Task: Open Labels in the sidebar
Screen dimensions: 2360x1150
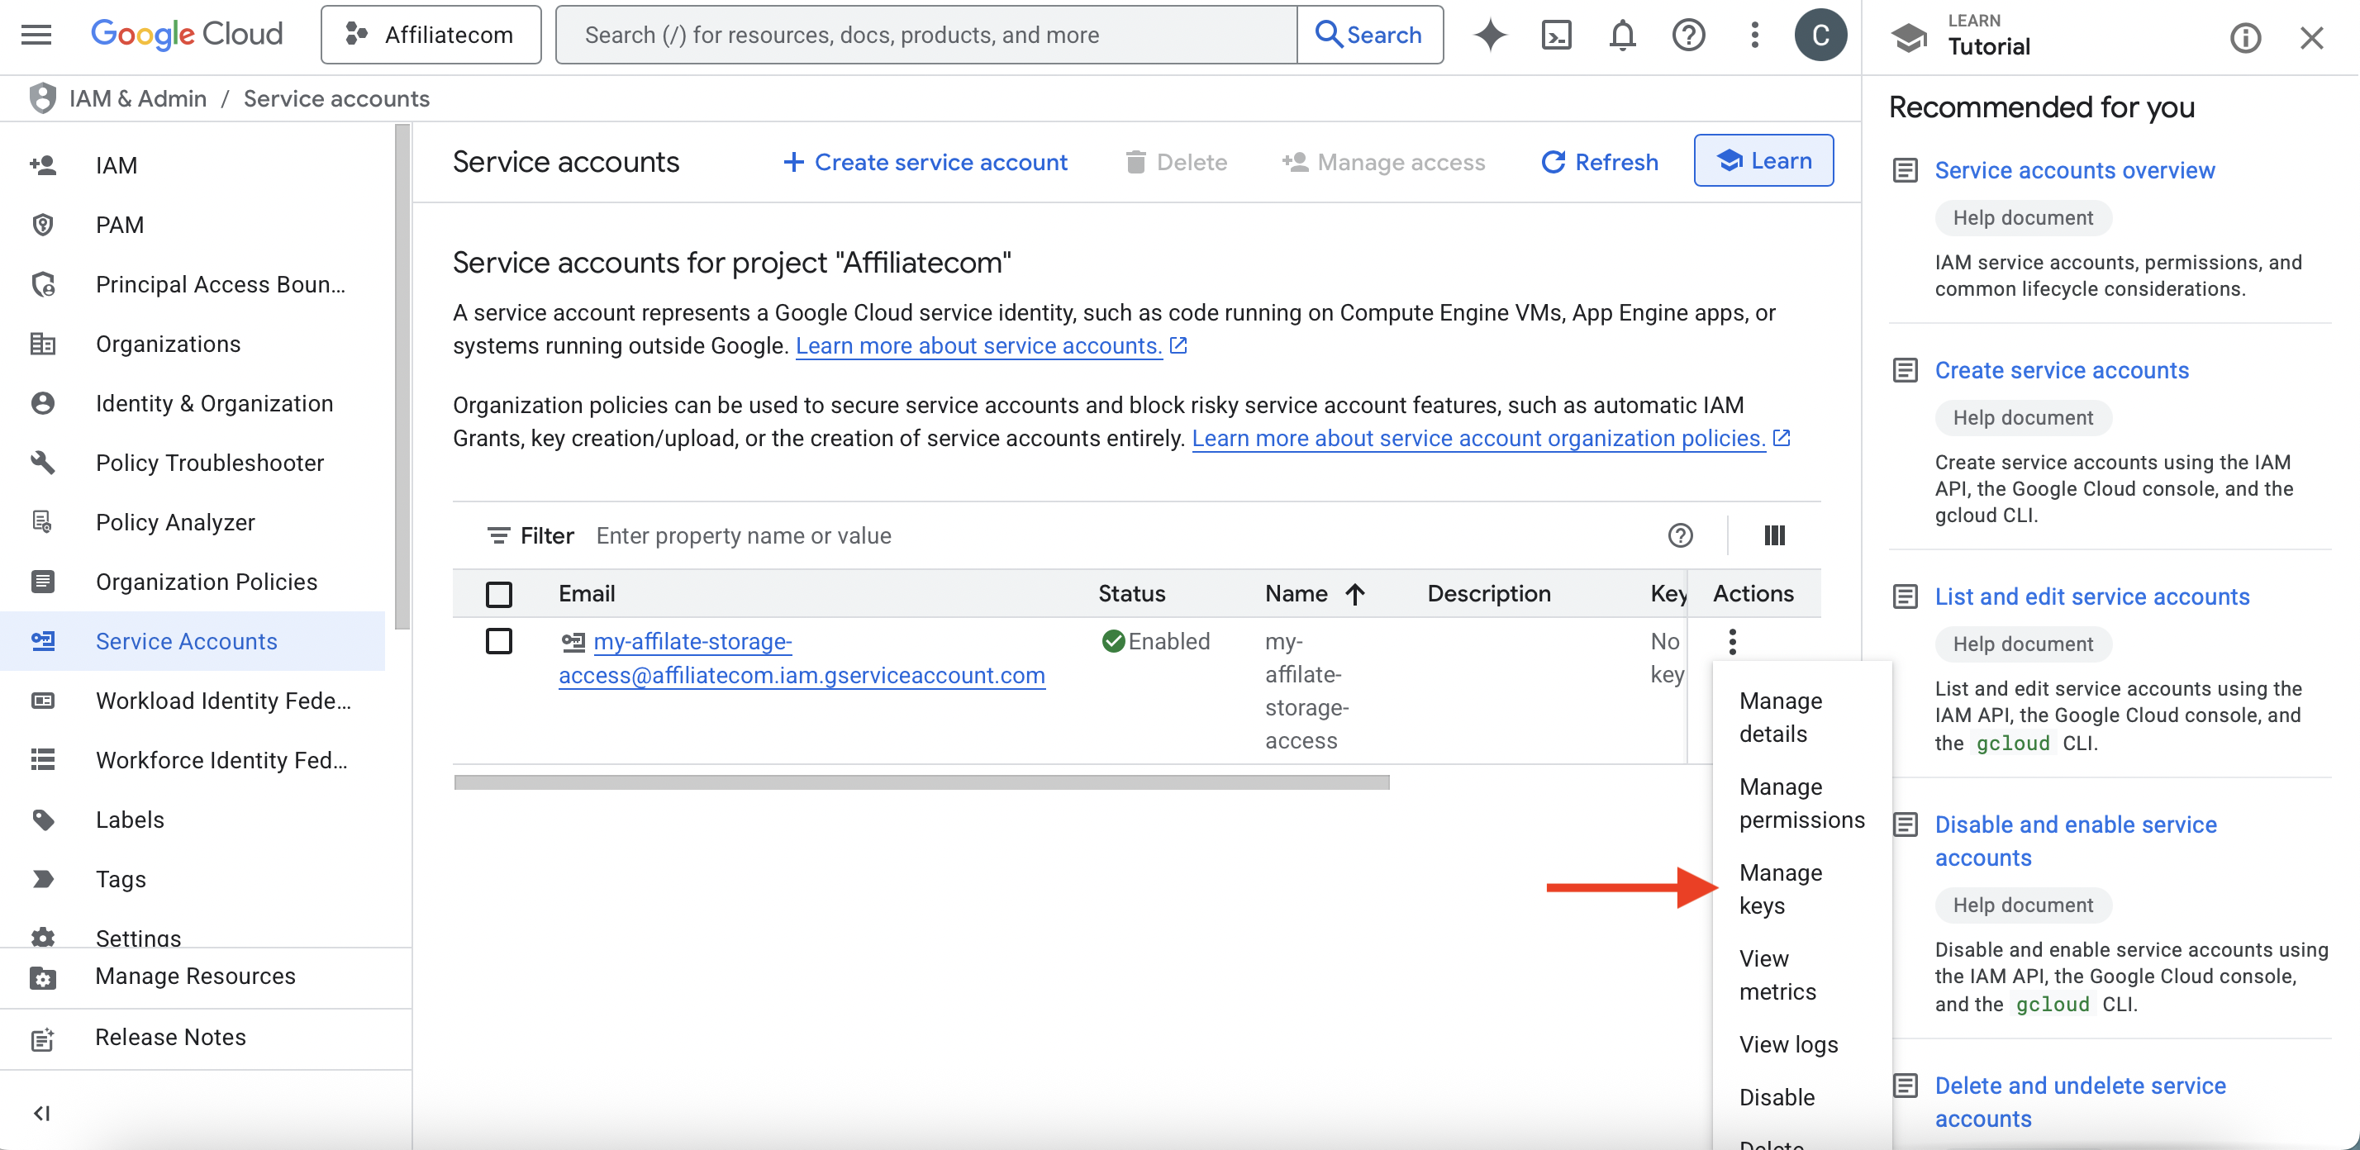Action: (193, 820)
